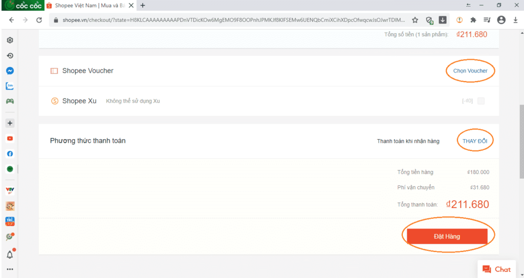Close the Shopee Việt Nam tab
This screenshot has height=278, width=524.
click(x=131, y=5)
